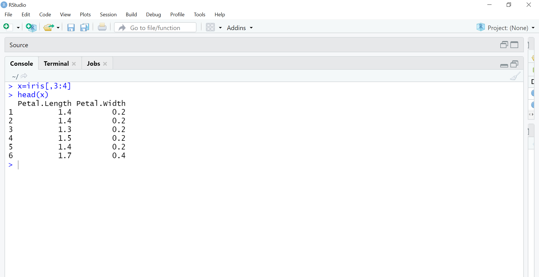
Task: Restore the Source pane
Action: (504, 45)
